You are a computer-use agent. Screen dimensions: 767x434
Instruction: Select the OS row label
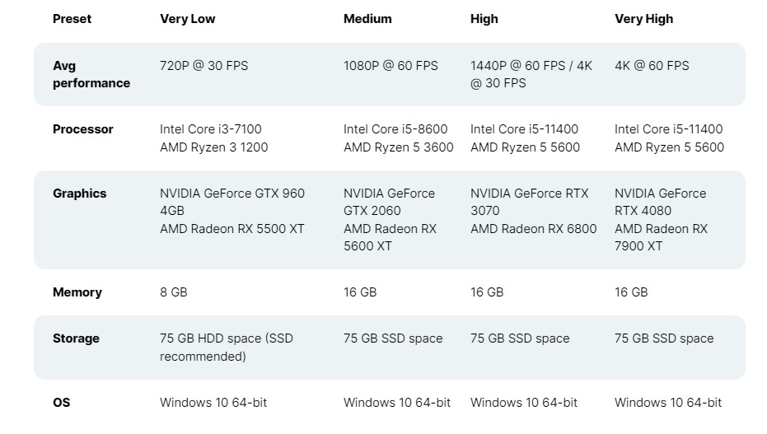[61, 403]
